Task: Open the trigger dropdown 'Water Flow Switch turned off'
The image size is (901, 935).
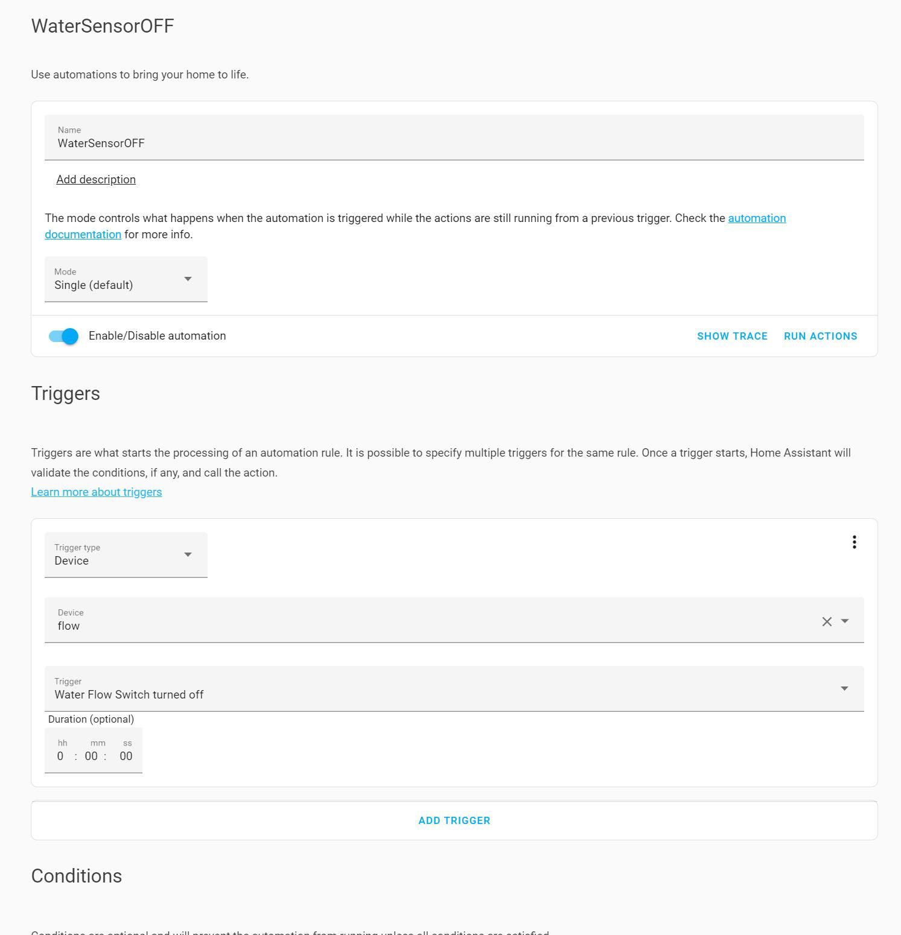Action: click(422, 688)
